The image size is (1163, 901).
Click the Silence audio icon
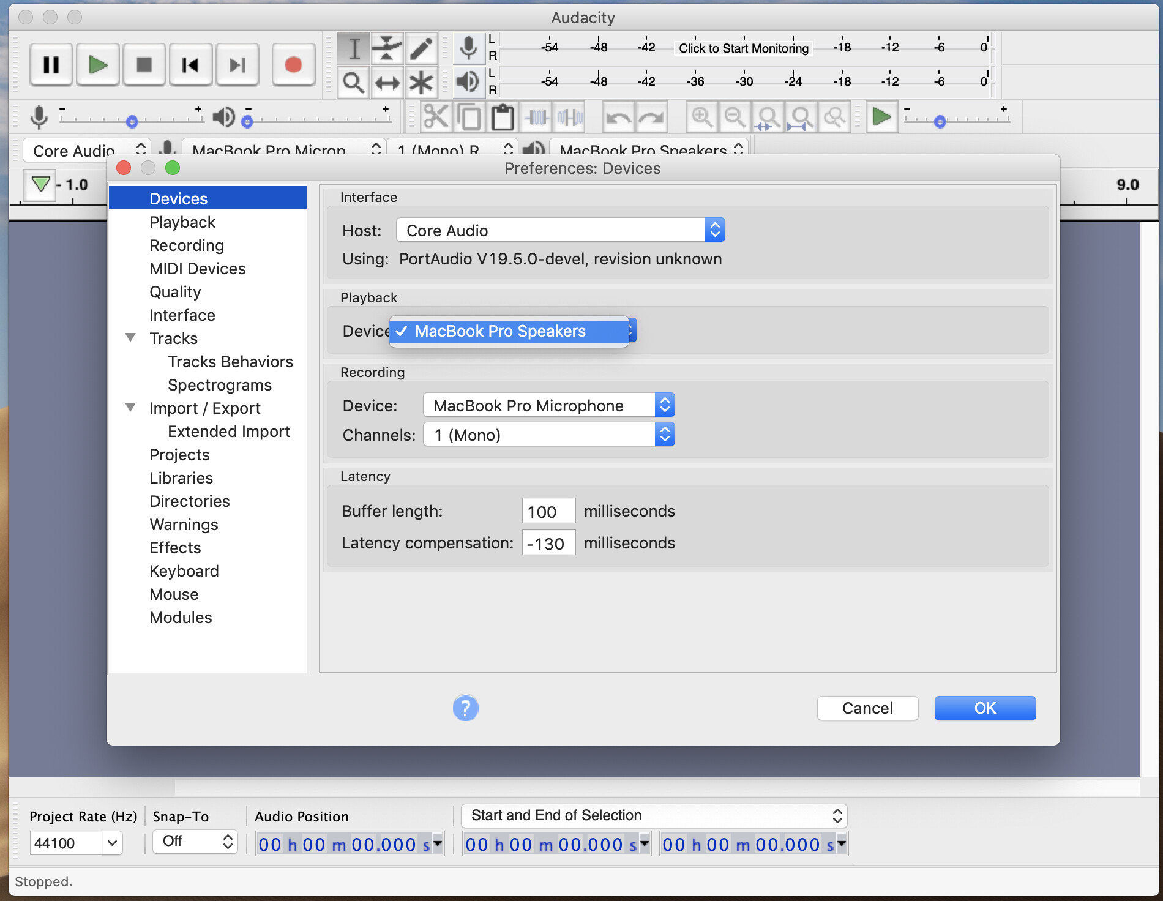[x=570, y=117]
